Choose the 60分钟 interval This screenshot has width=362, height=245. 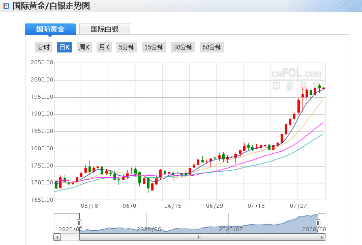click(212, 47)
